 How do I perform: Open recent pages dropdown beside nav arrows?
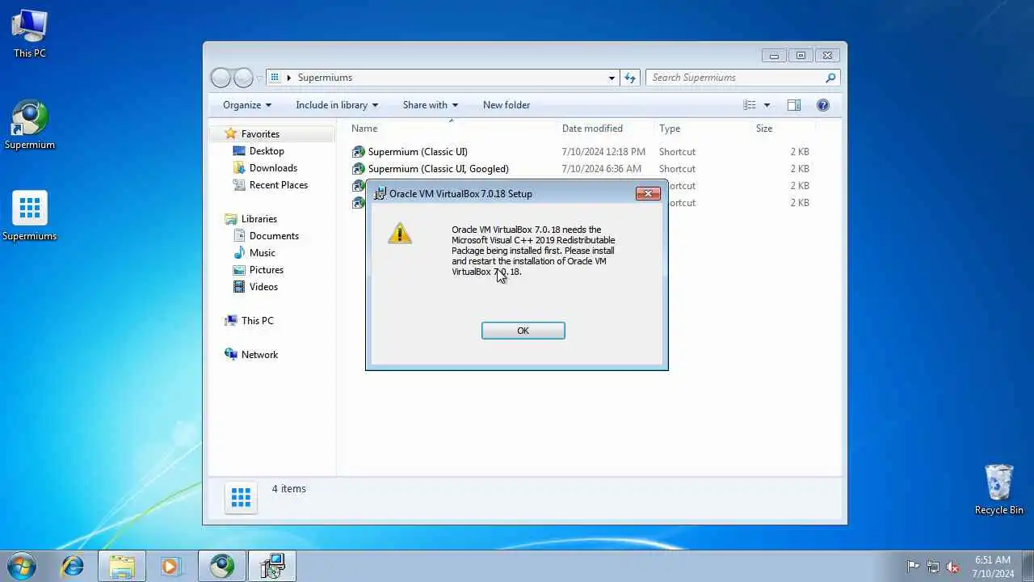[259, 78]
